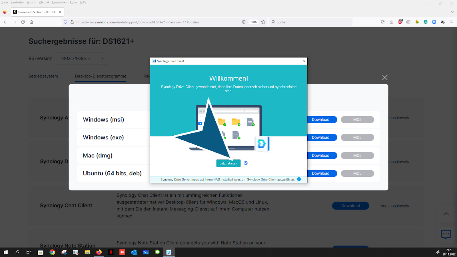The width and height of the screenshot is (457, 257).
Task: Click the grey spheres extension icon
Action: (443, 22)
